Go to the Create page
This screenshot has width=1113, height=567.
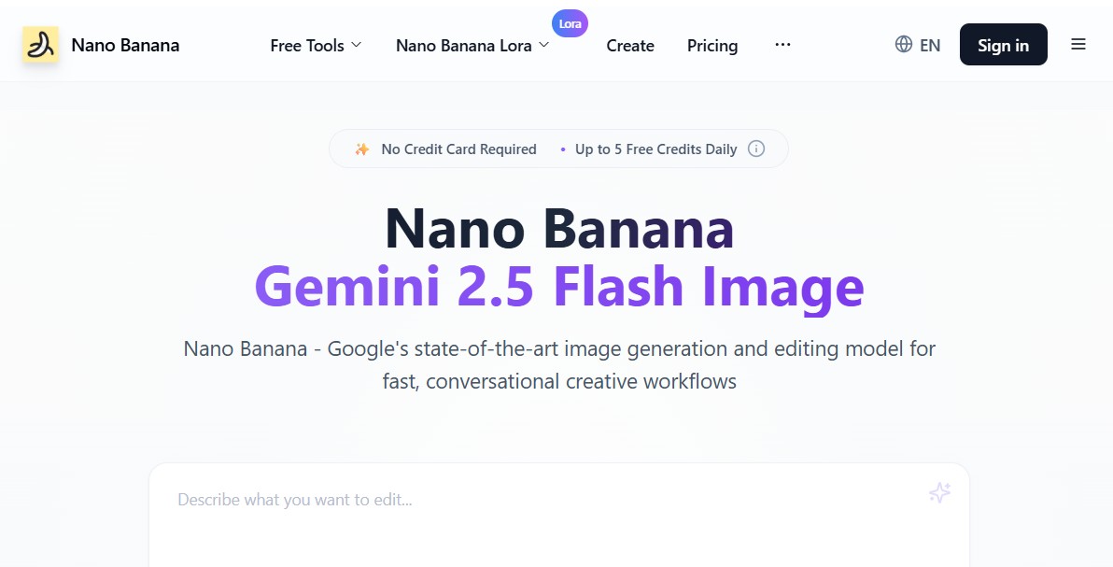(630, 45)
